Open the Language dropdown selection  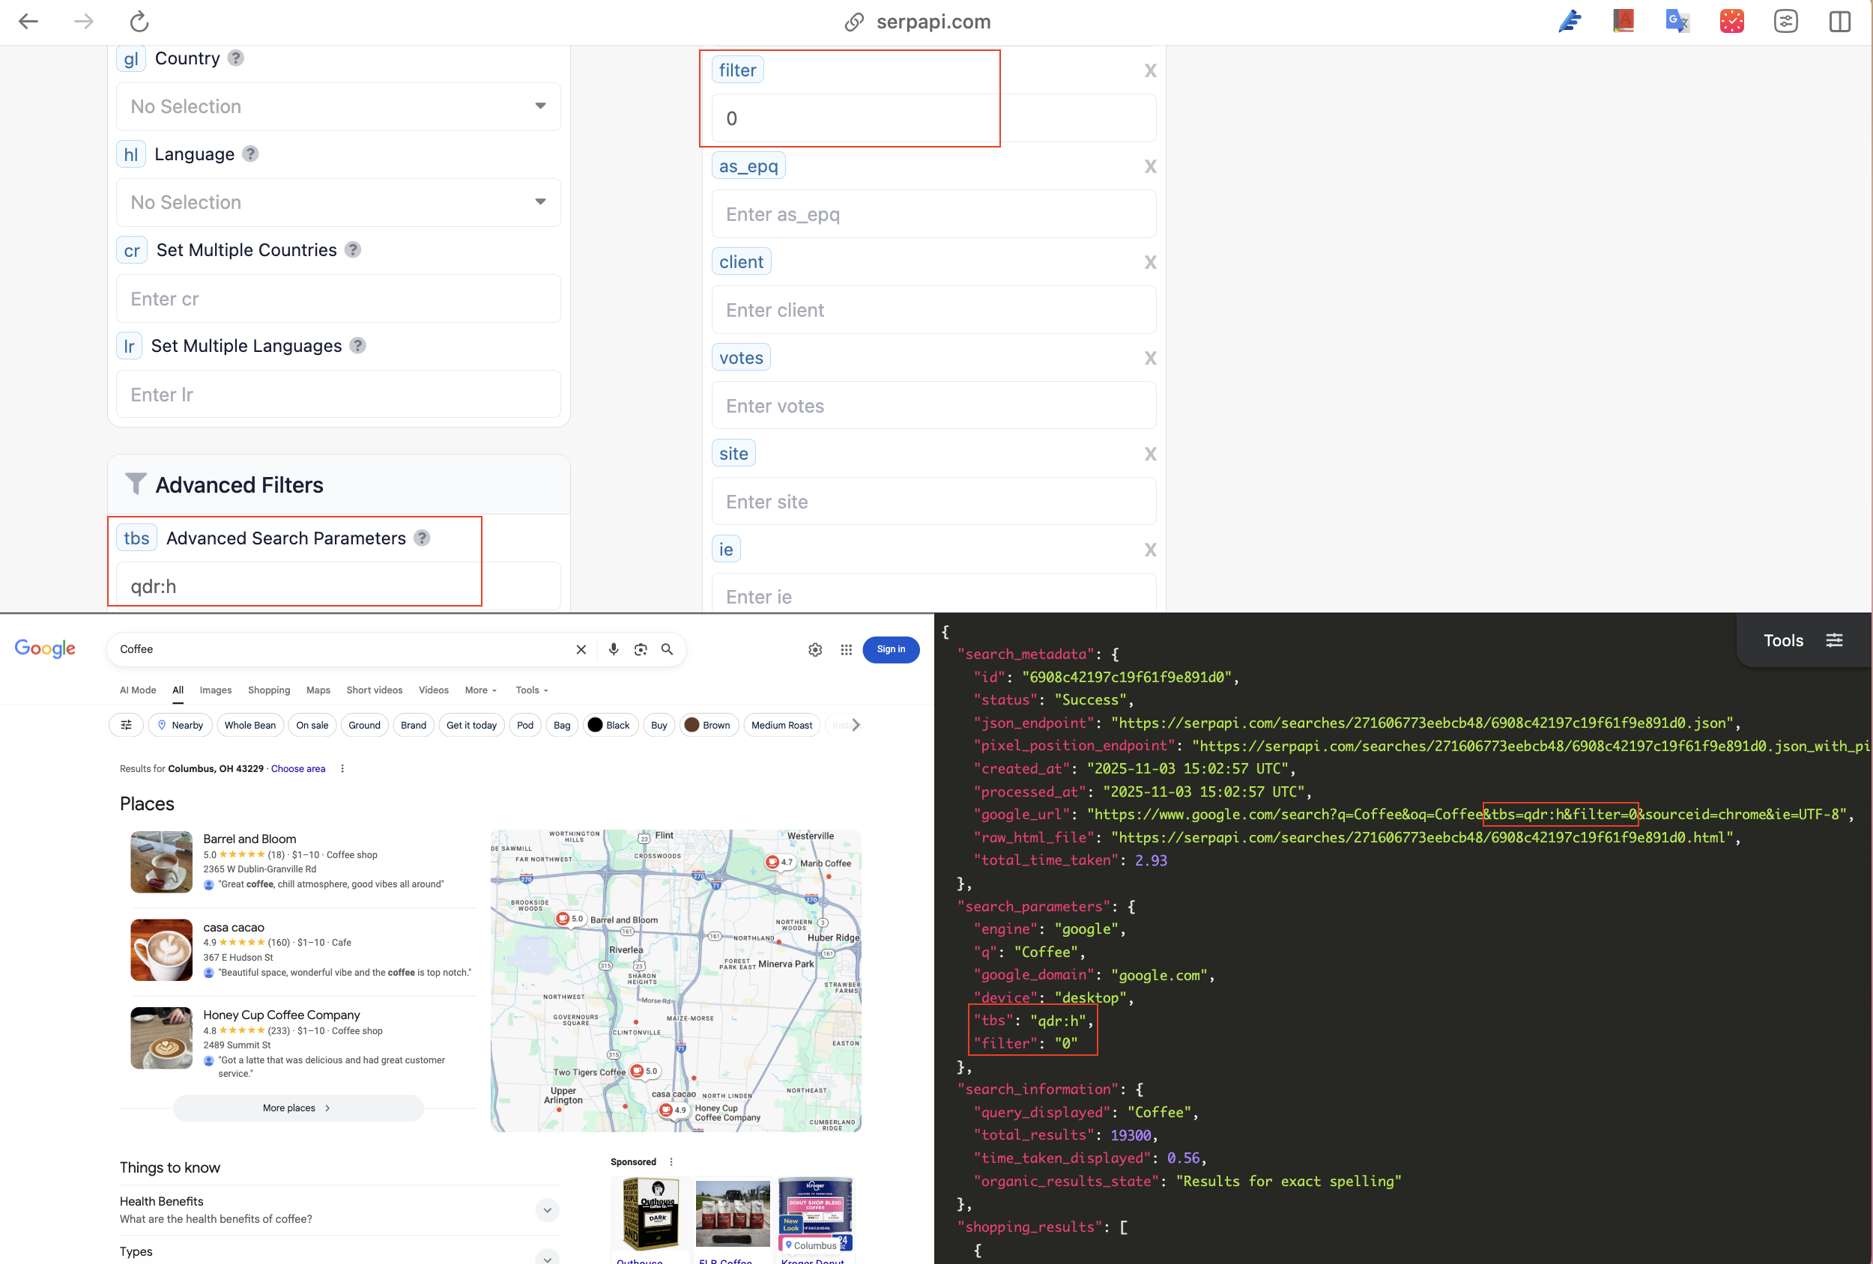point(339,202)
